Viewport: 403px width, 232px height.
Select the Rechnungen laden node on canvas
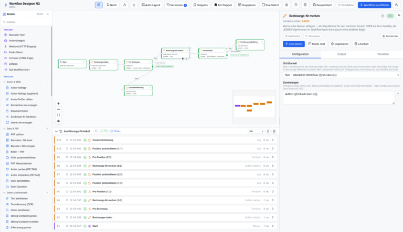(x=104, y=65)
